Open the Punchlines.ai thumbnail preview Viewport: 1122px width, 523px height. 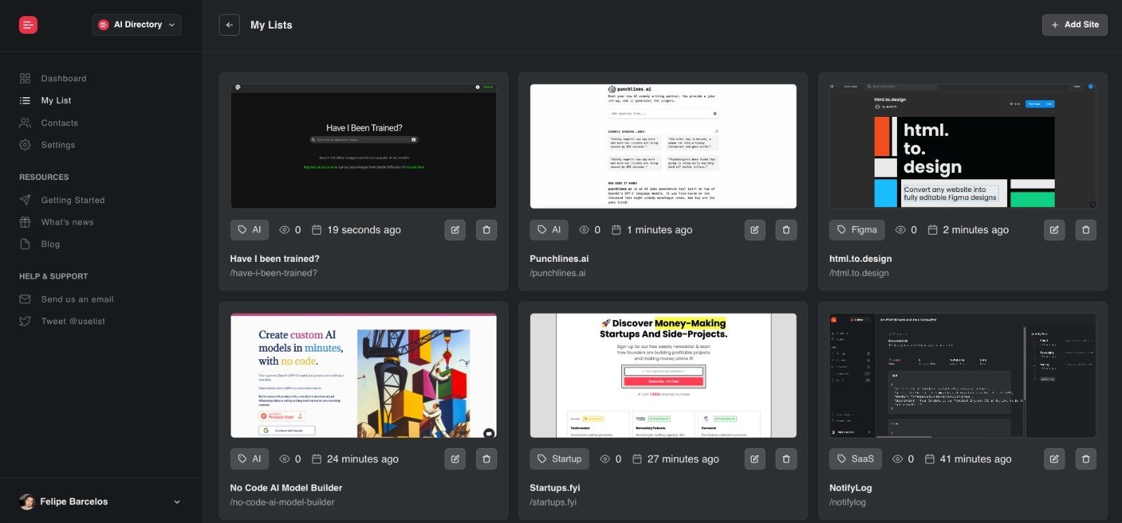663,146
